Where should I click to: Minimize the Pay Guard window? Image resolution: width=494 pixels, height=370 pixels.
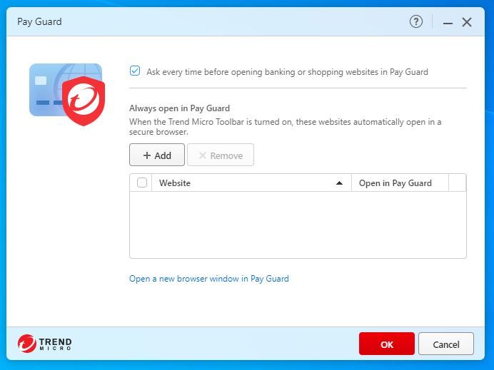click(448, 23)
